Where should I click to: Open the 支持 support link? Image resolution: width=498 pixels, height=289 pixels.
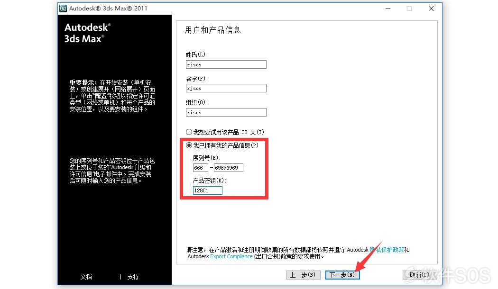tap(133, 277)
